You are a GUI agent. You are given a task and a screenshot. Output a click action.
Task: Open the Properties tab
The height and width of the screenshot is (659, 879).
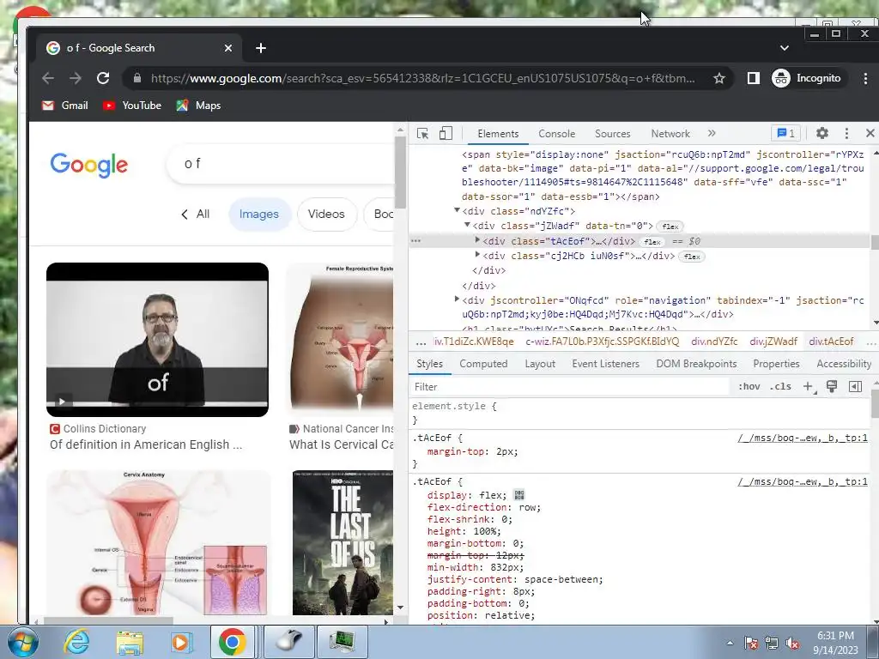point(776,364)
